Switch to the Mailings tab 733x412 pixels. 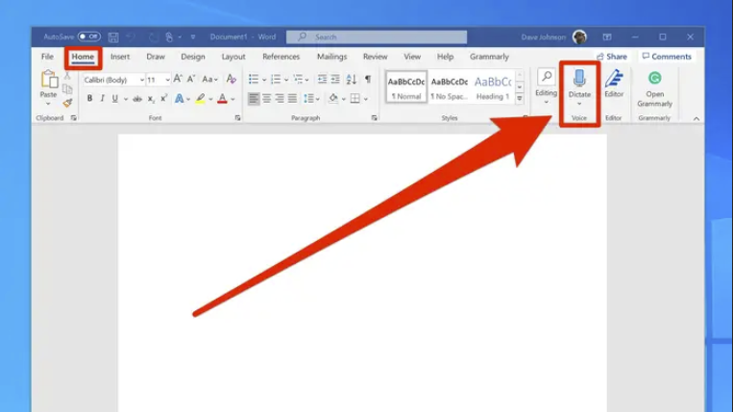(331, 57)
